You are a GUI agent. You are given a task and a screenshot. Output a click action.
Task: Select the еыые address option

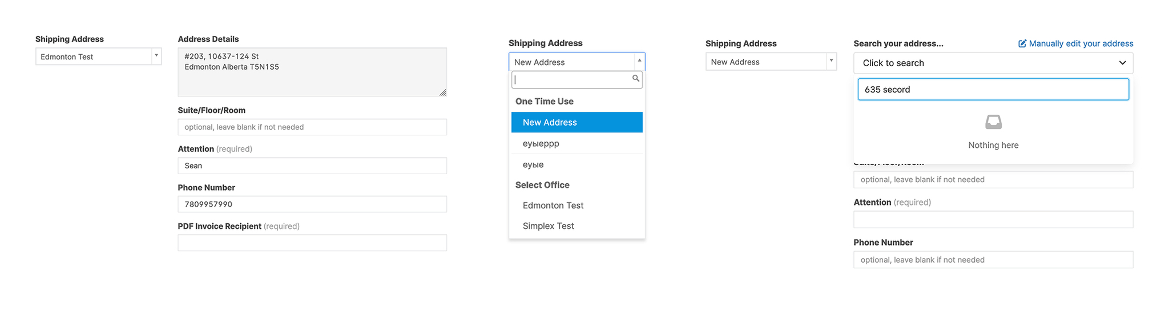[x=533, y=164]
